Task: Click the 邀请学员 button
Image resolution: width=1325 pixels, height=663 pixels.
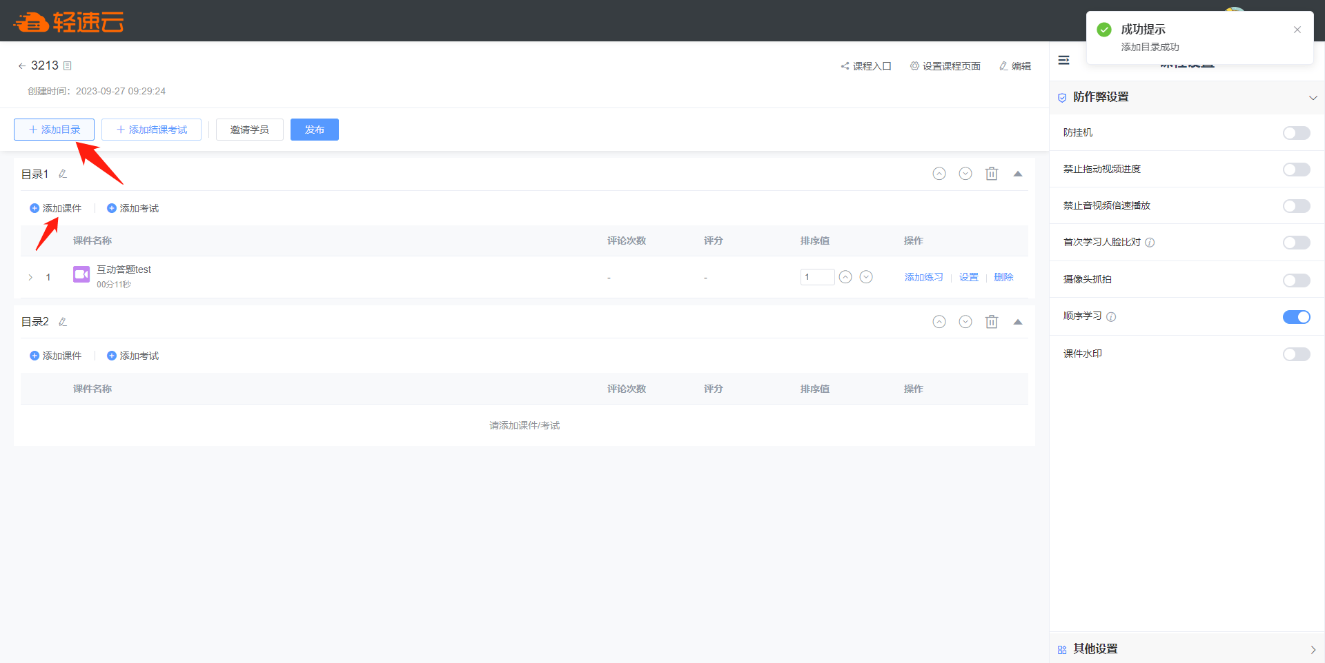Action: [249, 130]
